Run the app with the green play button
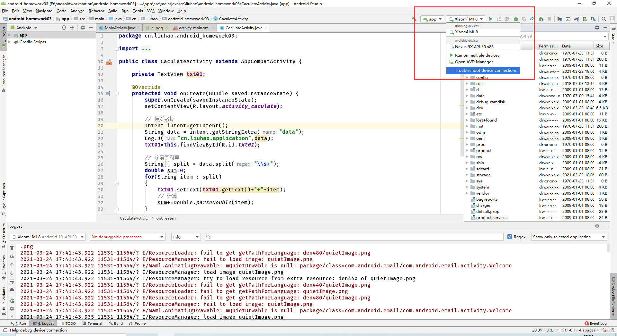The height and width of the screenshot is (336, 617). pos(491,19)
